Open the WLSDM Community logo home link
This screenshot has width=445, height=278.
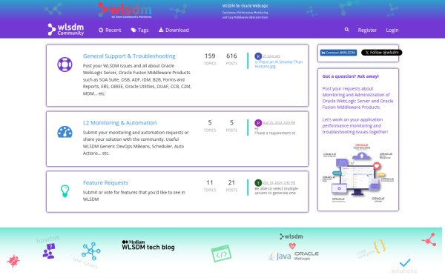coord(66,30)
